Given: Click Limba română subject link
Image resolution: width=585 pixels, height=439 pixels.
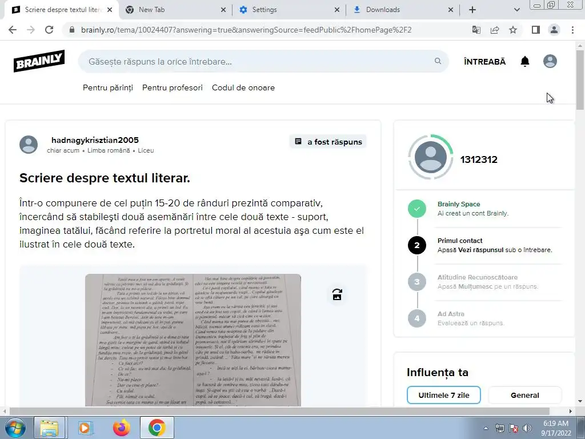Looking at the screenshot, I should (x=109, y=150).
